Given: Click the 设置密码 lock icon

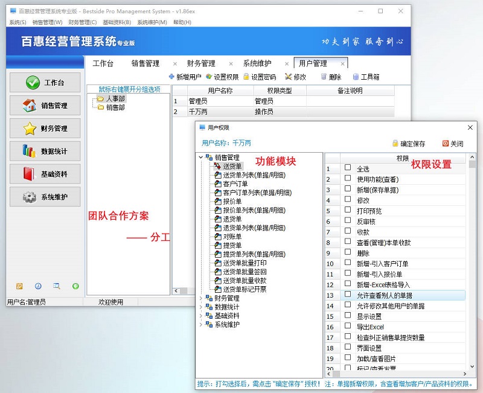Looking at the screenshot, I should pyautogui.click(x=246, y=77).
